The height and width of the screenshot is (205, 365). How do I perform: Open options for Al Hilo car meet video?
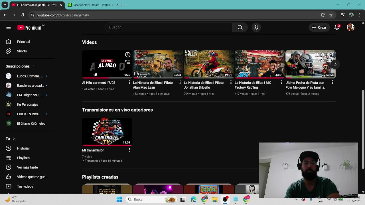click(129, 83)
